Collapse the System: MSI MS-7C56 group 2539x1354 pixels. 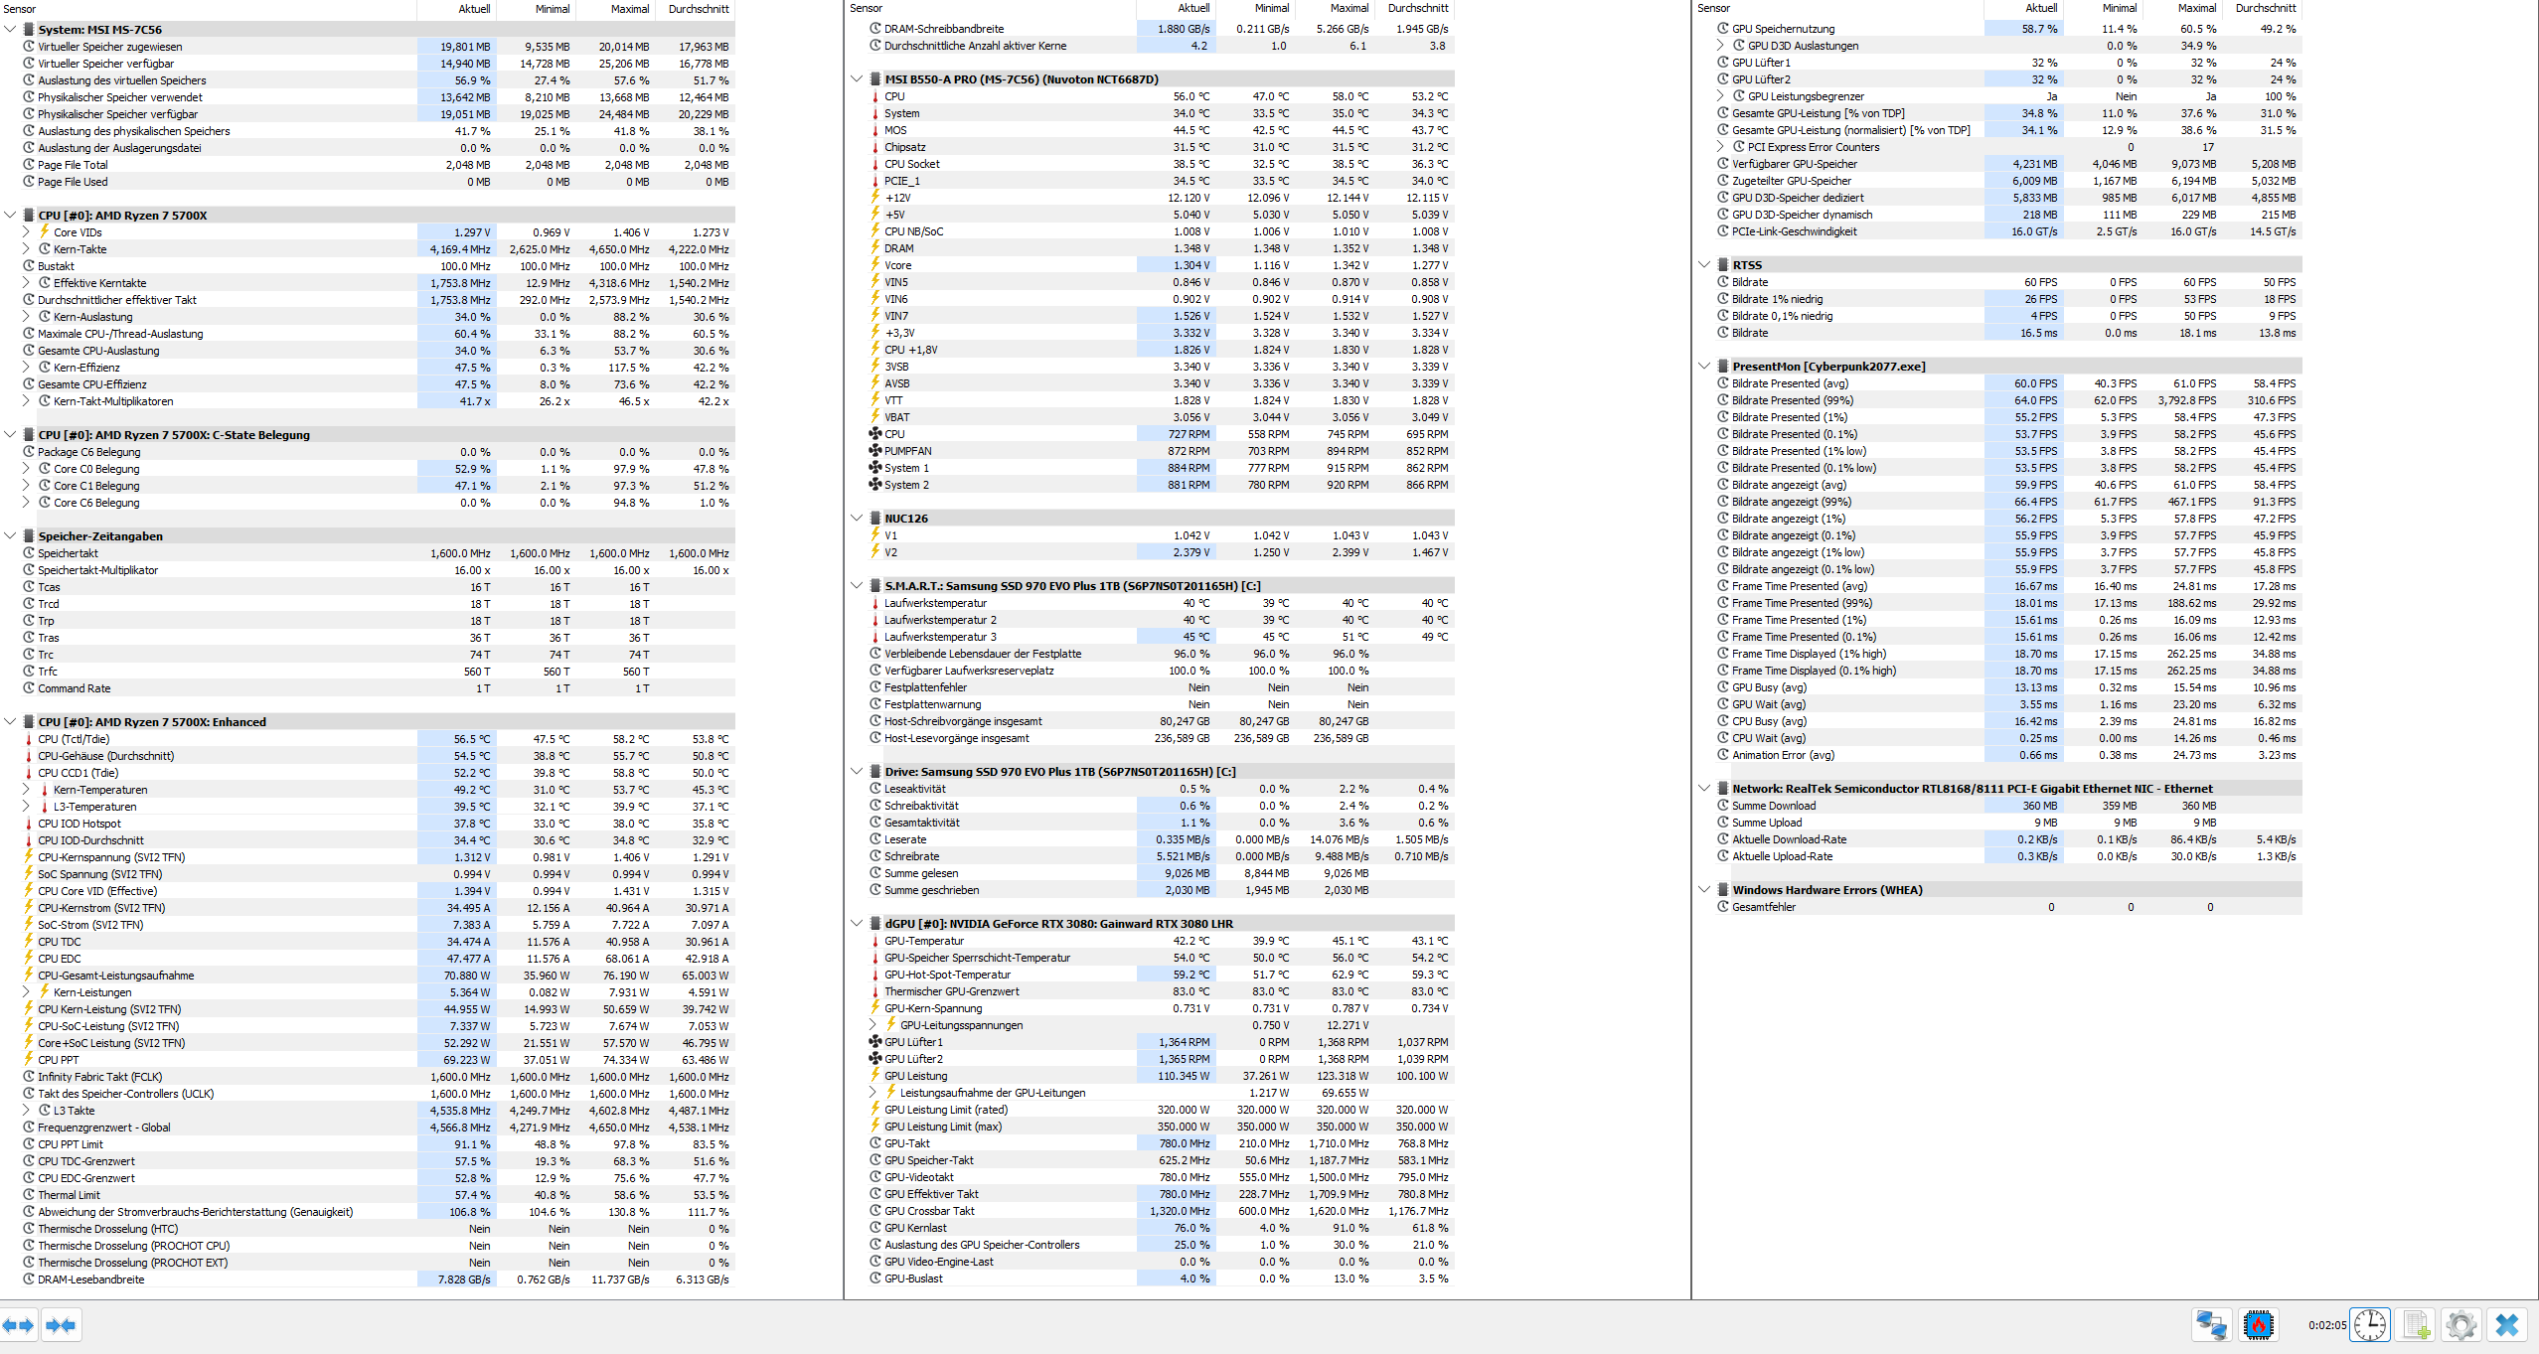click(x=10, y=30)
